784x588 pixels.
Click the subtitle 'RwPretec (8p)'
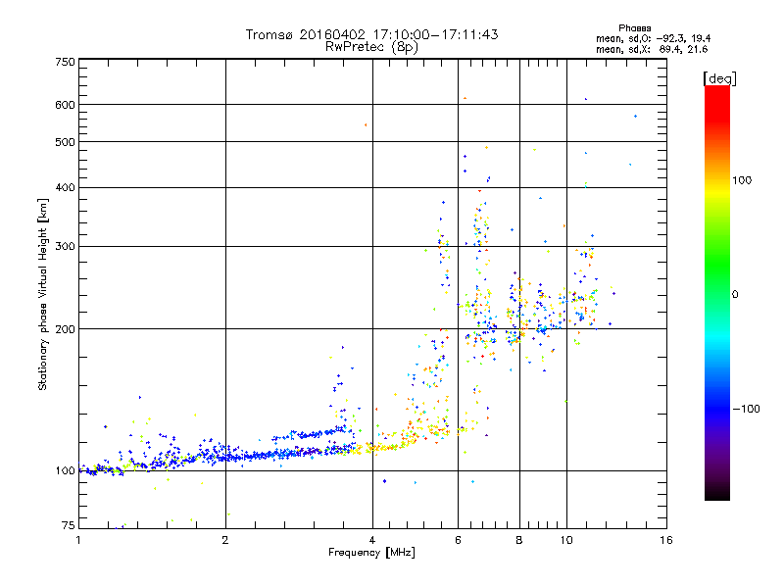371,47
